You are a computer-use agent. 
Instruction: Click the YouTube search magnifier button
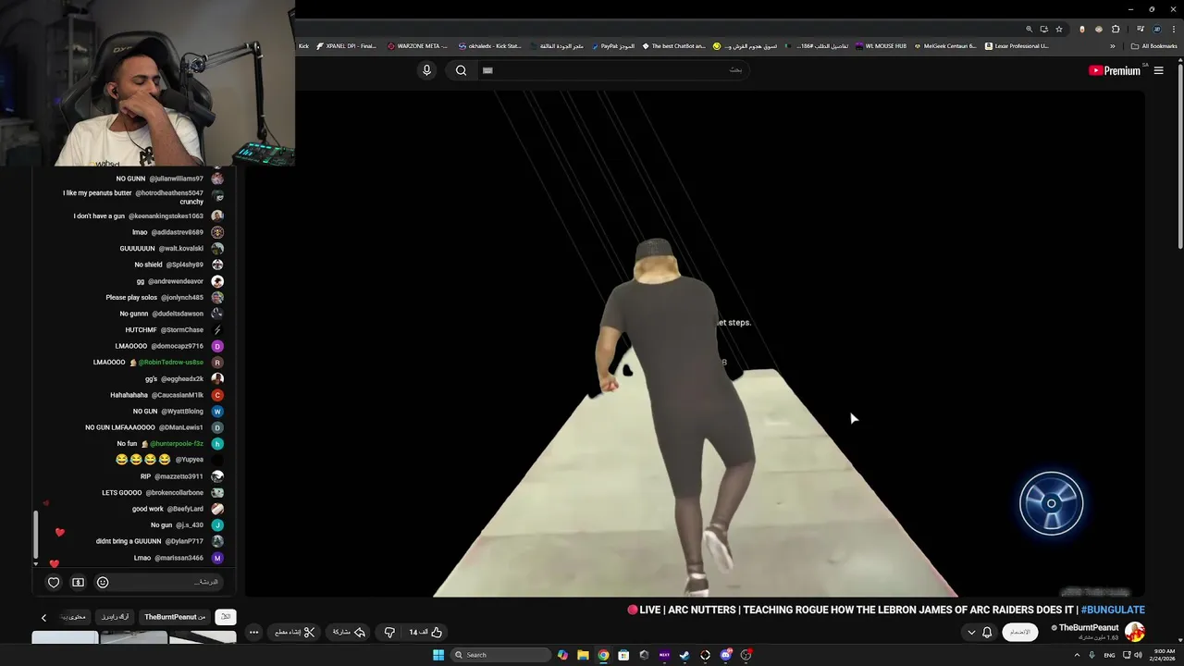(461, 70)
